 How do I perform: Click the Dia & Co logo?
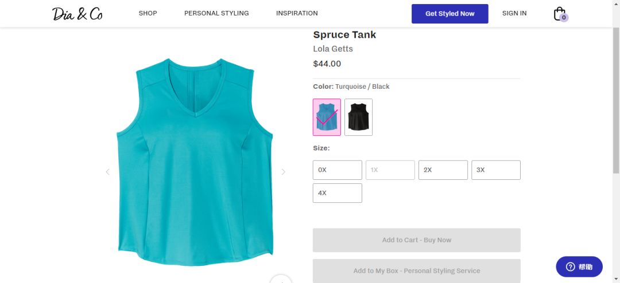pos(77,13)
